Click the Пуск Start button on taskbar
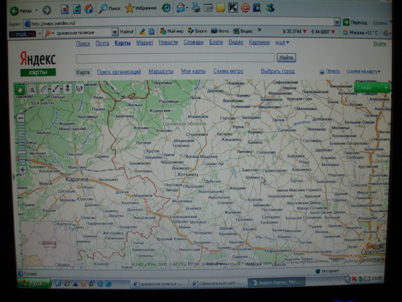402x302 pixels. tap(33, 283)
